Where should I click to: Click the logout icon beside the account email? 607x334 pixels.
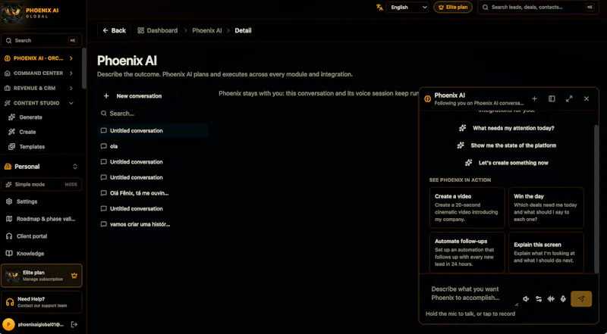[74, 325]
